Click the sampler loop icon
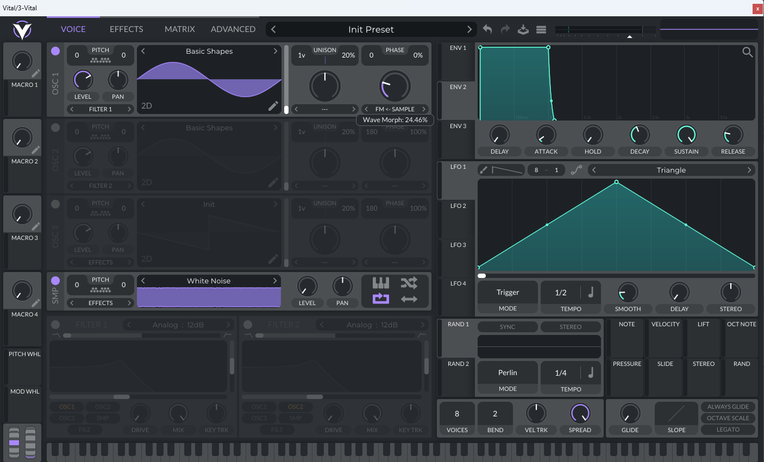 tap(381, 298)
